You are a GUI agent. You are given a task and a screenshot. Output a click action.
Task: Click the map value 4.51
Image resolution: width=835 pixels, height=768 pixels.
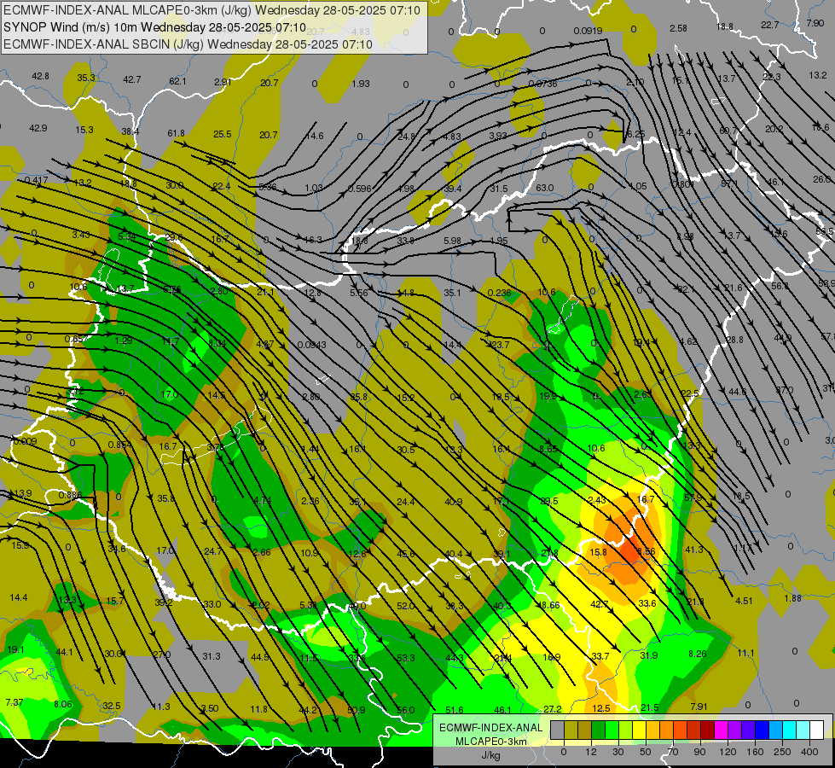click(744, 601)
